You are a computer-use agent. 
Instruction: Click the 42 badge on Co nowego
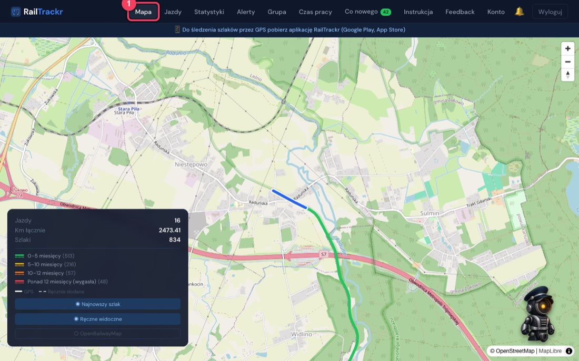(385, 12)
